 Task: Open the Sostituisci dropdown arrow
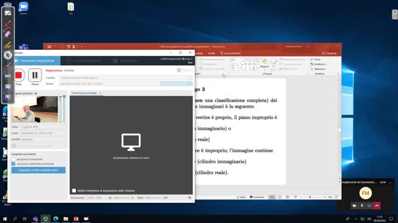pyautogui.click(x=326, y=64)
